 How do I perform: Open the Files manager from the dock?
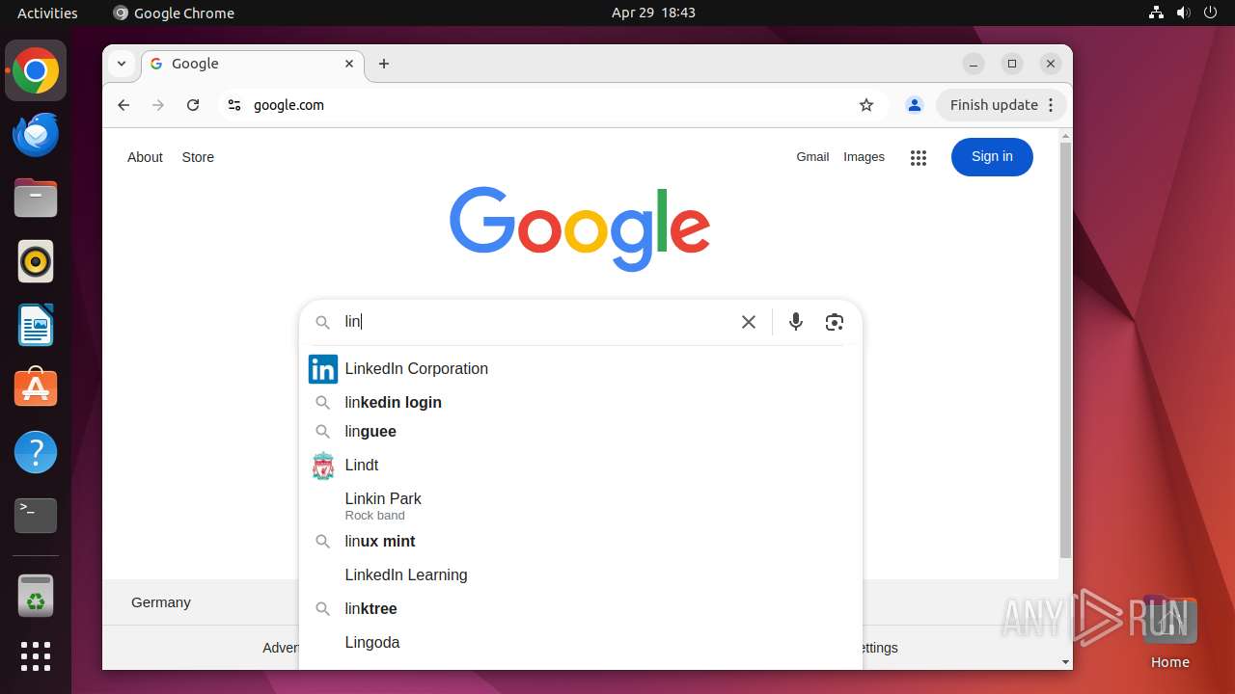[x=36, y=199]
